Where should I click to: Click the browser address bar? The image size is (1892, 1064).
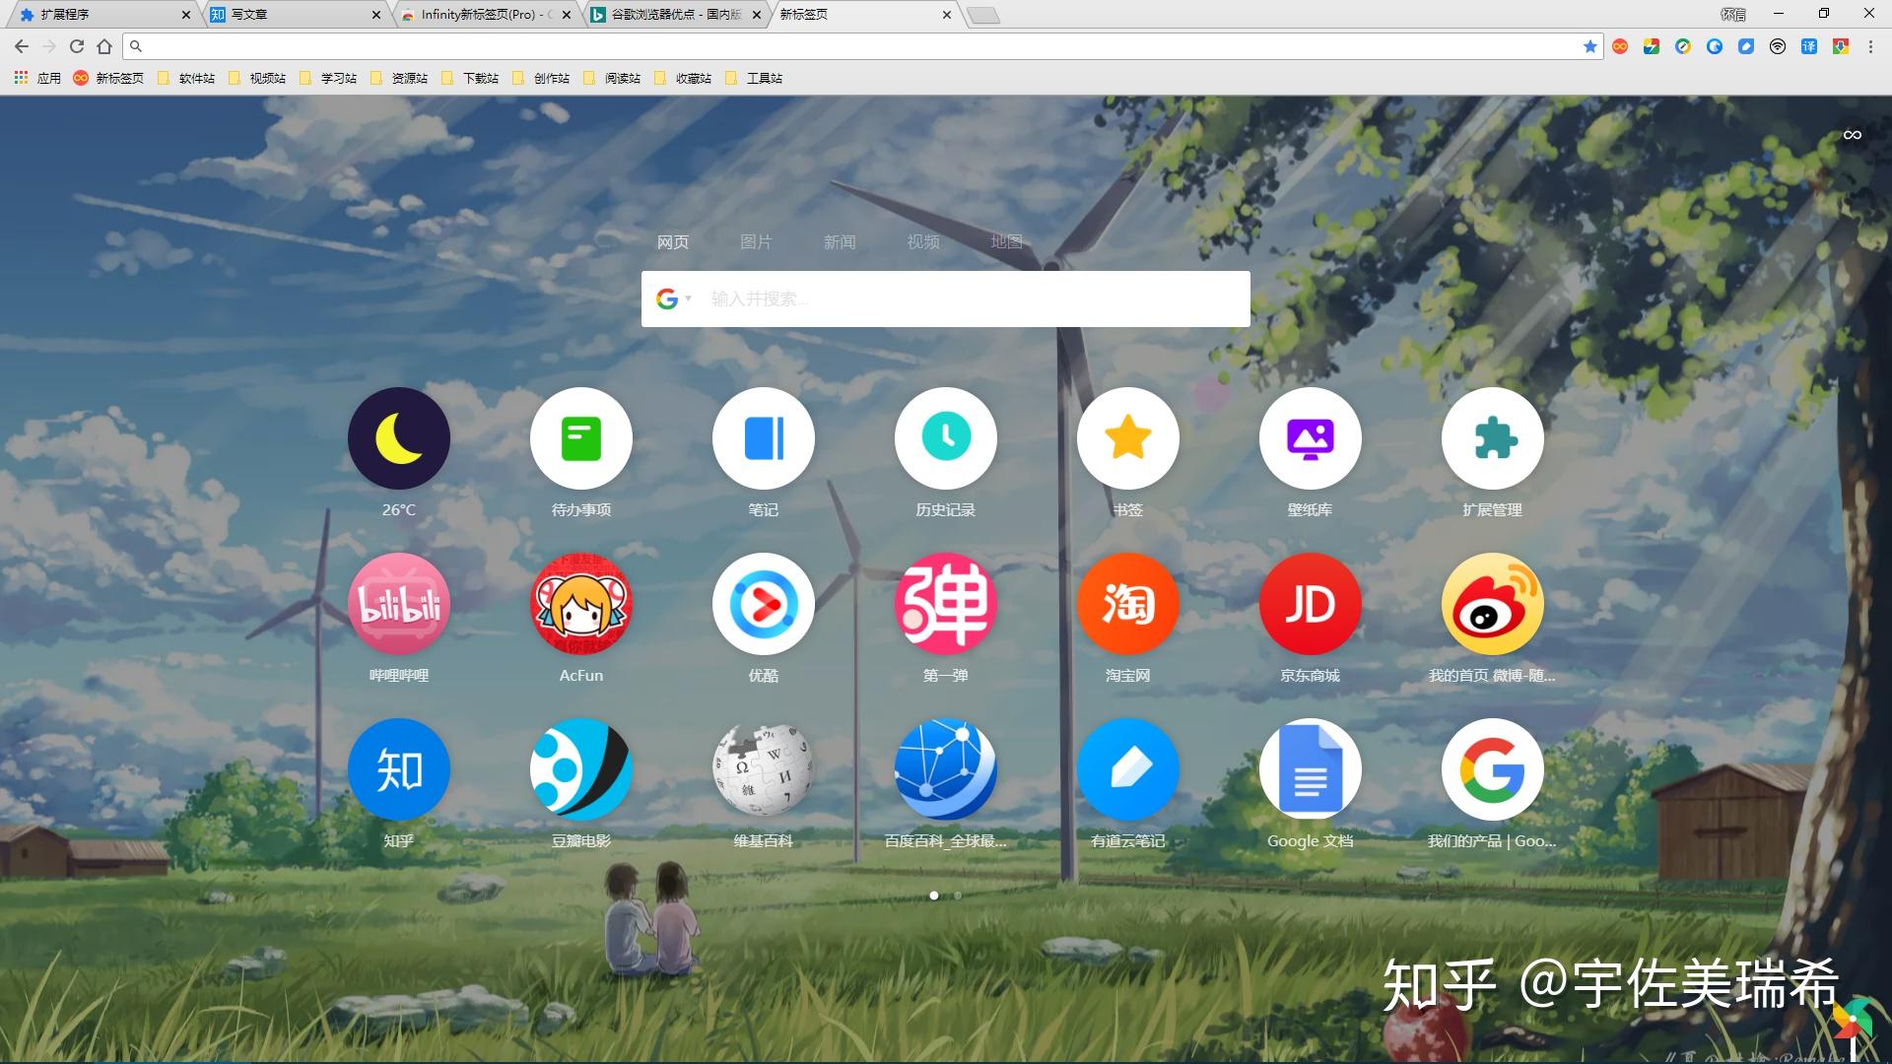pos(862,46)
